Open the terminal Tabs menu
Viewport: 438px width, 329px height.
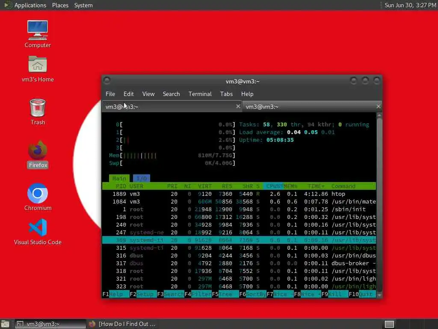tap(226, 94)
